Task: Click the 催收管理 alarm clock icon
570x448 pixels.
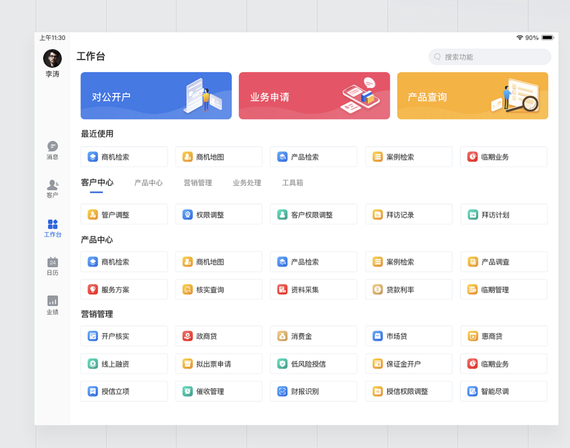Action: [x=187, y=391]
